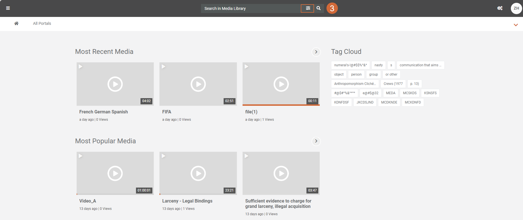Open the settings gears icon
Viewport: 523px width, 220px height.
pyautogui.click(x=500, y=8)
